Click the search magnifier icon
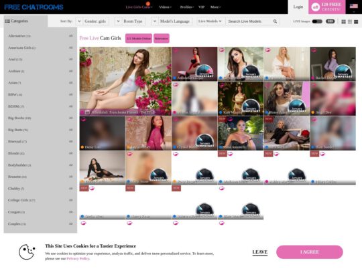Screen dimensions: 362x271 (x=275, y=21)
